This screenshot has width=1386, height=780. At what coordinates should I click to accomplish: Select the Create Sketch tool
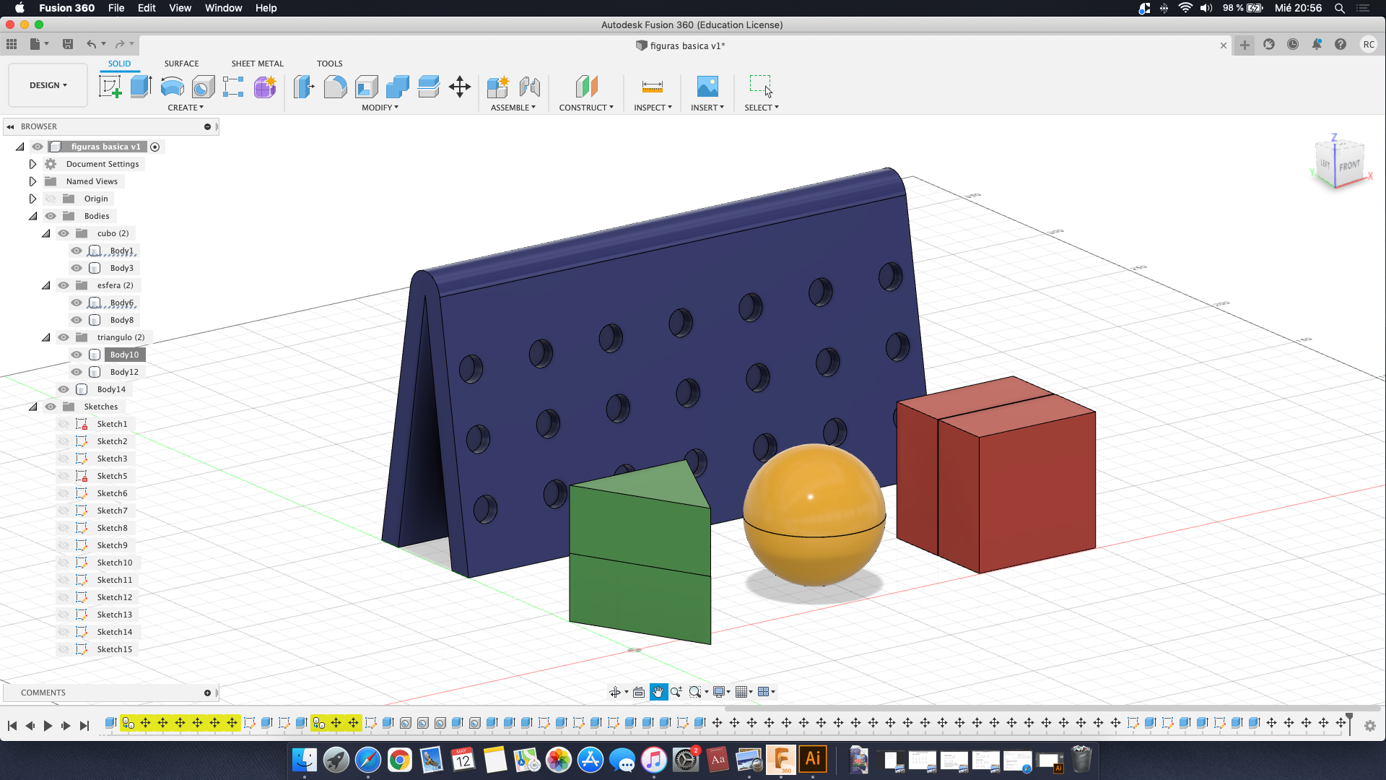pyautogui.click(x=110, y=87)
